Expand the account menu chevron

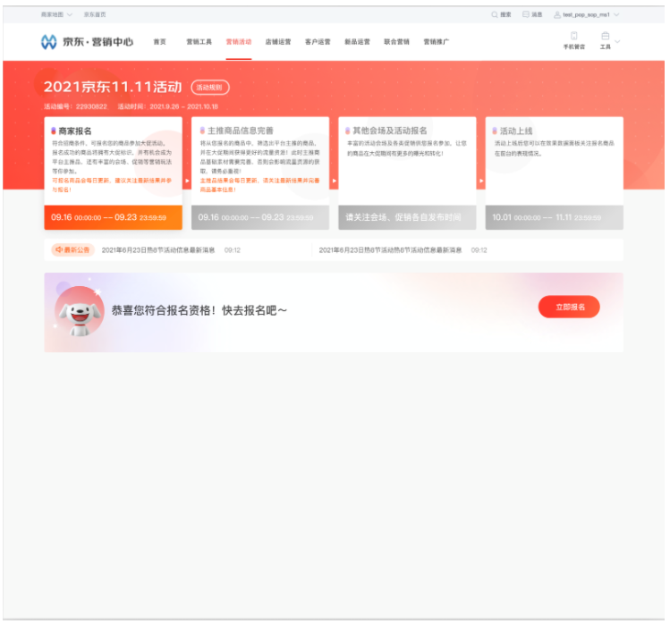[616, 15]
